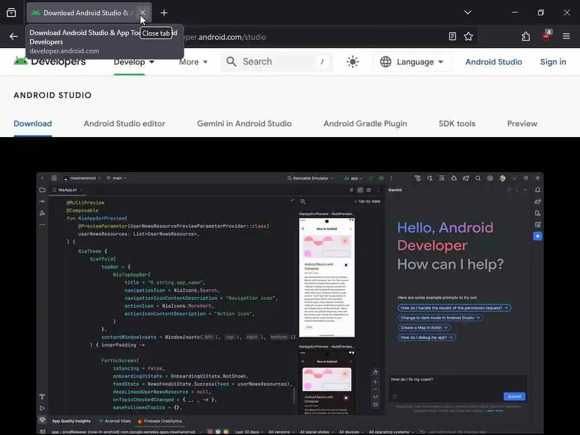Switch to Gemini in Android Studio tab

[x=244, y=123]
